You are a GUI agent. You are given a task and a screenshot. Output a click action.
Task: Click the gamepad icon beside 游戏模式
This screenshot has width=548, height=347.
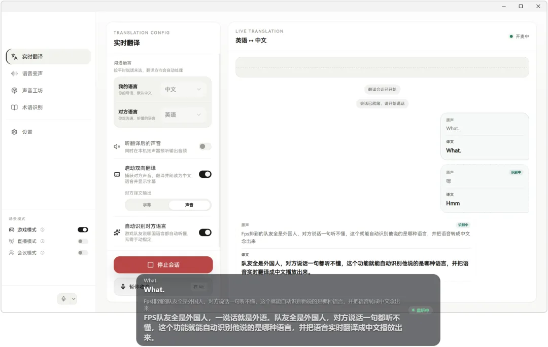pyautogui.click(x=12, y=229)
